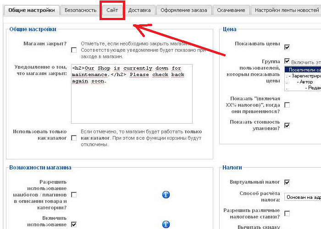Open the 'Безопасность' tab
The width and height of the screenshot is (321, 229).
pyautogui.click(x=80, y=10)
